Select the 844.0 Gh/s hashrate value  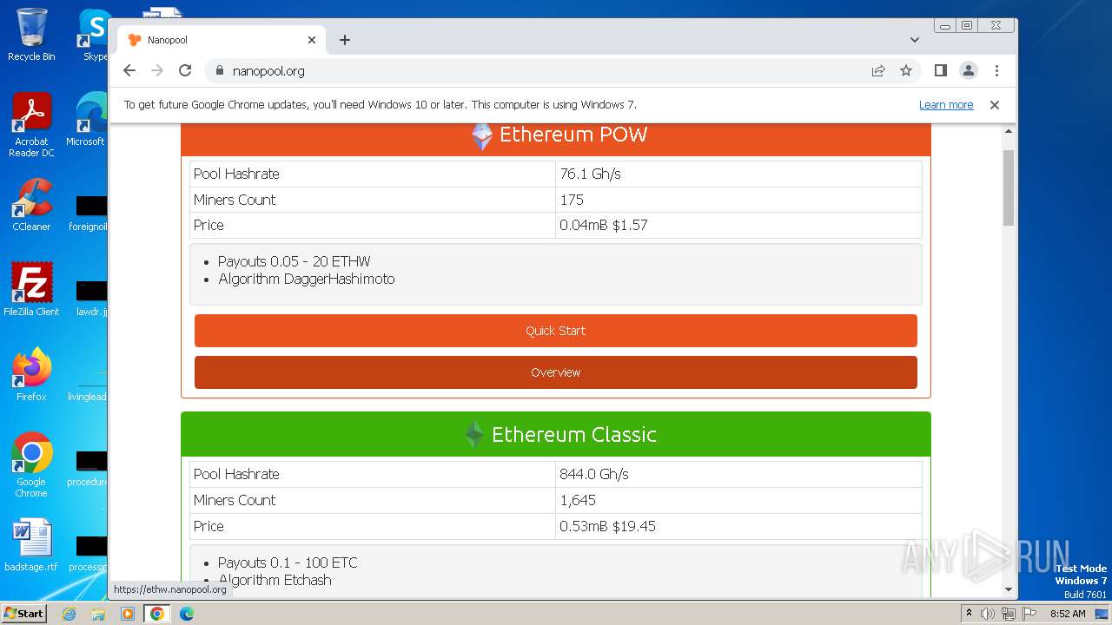click(x=594, y=474)
